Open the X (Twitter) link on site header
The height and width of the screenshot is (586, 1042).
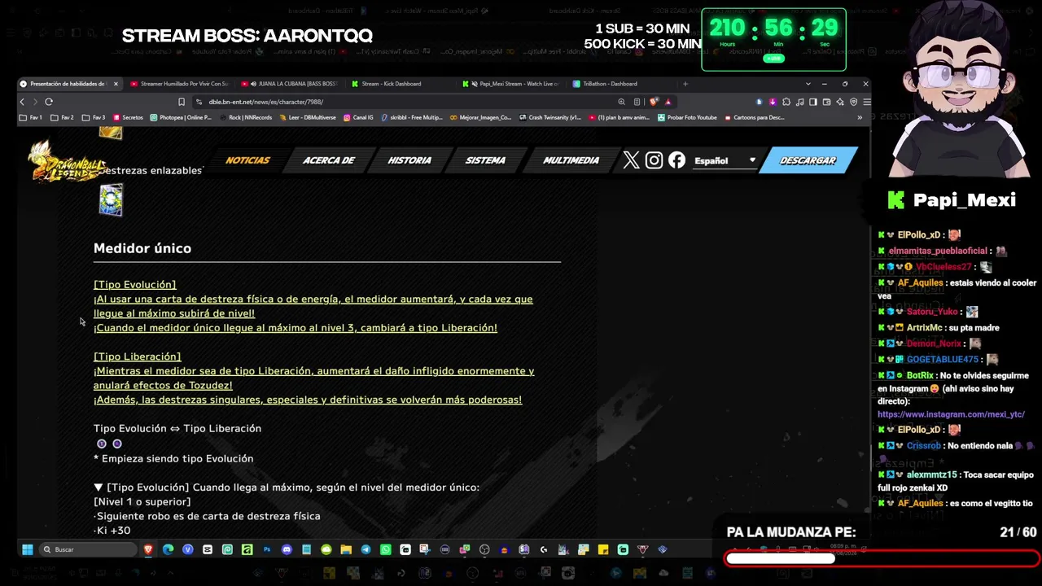tap(631, 160)
